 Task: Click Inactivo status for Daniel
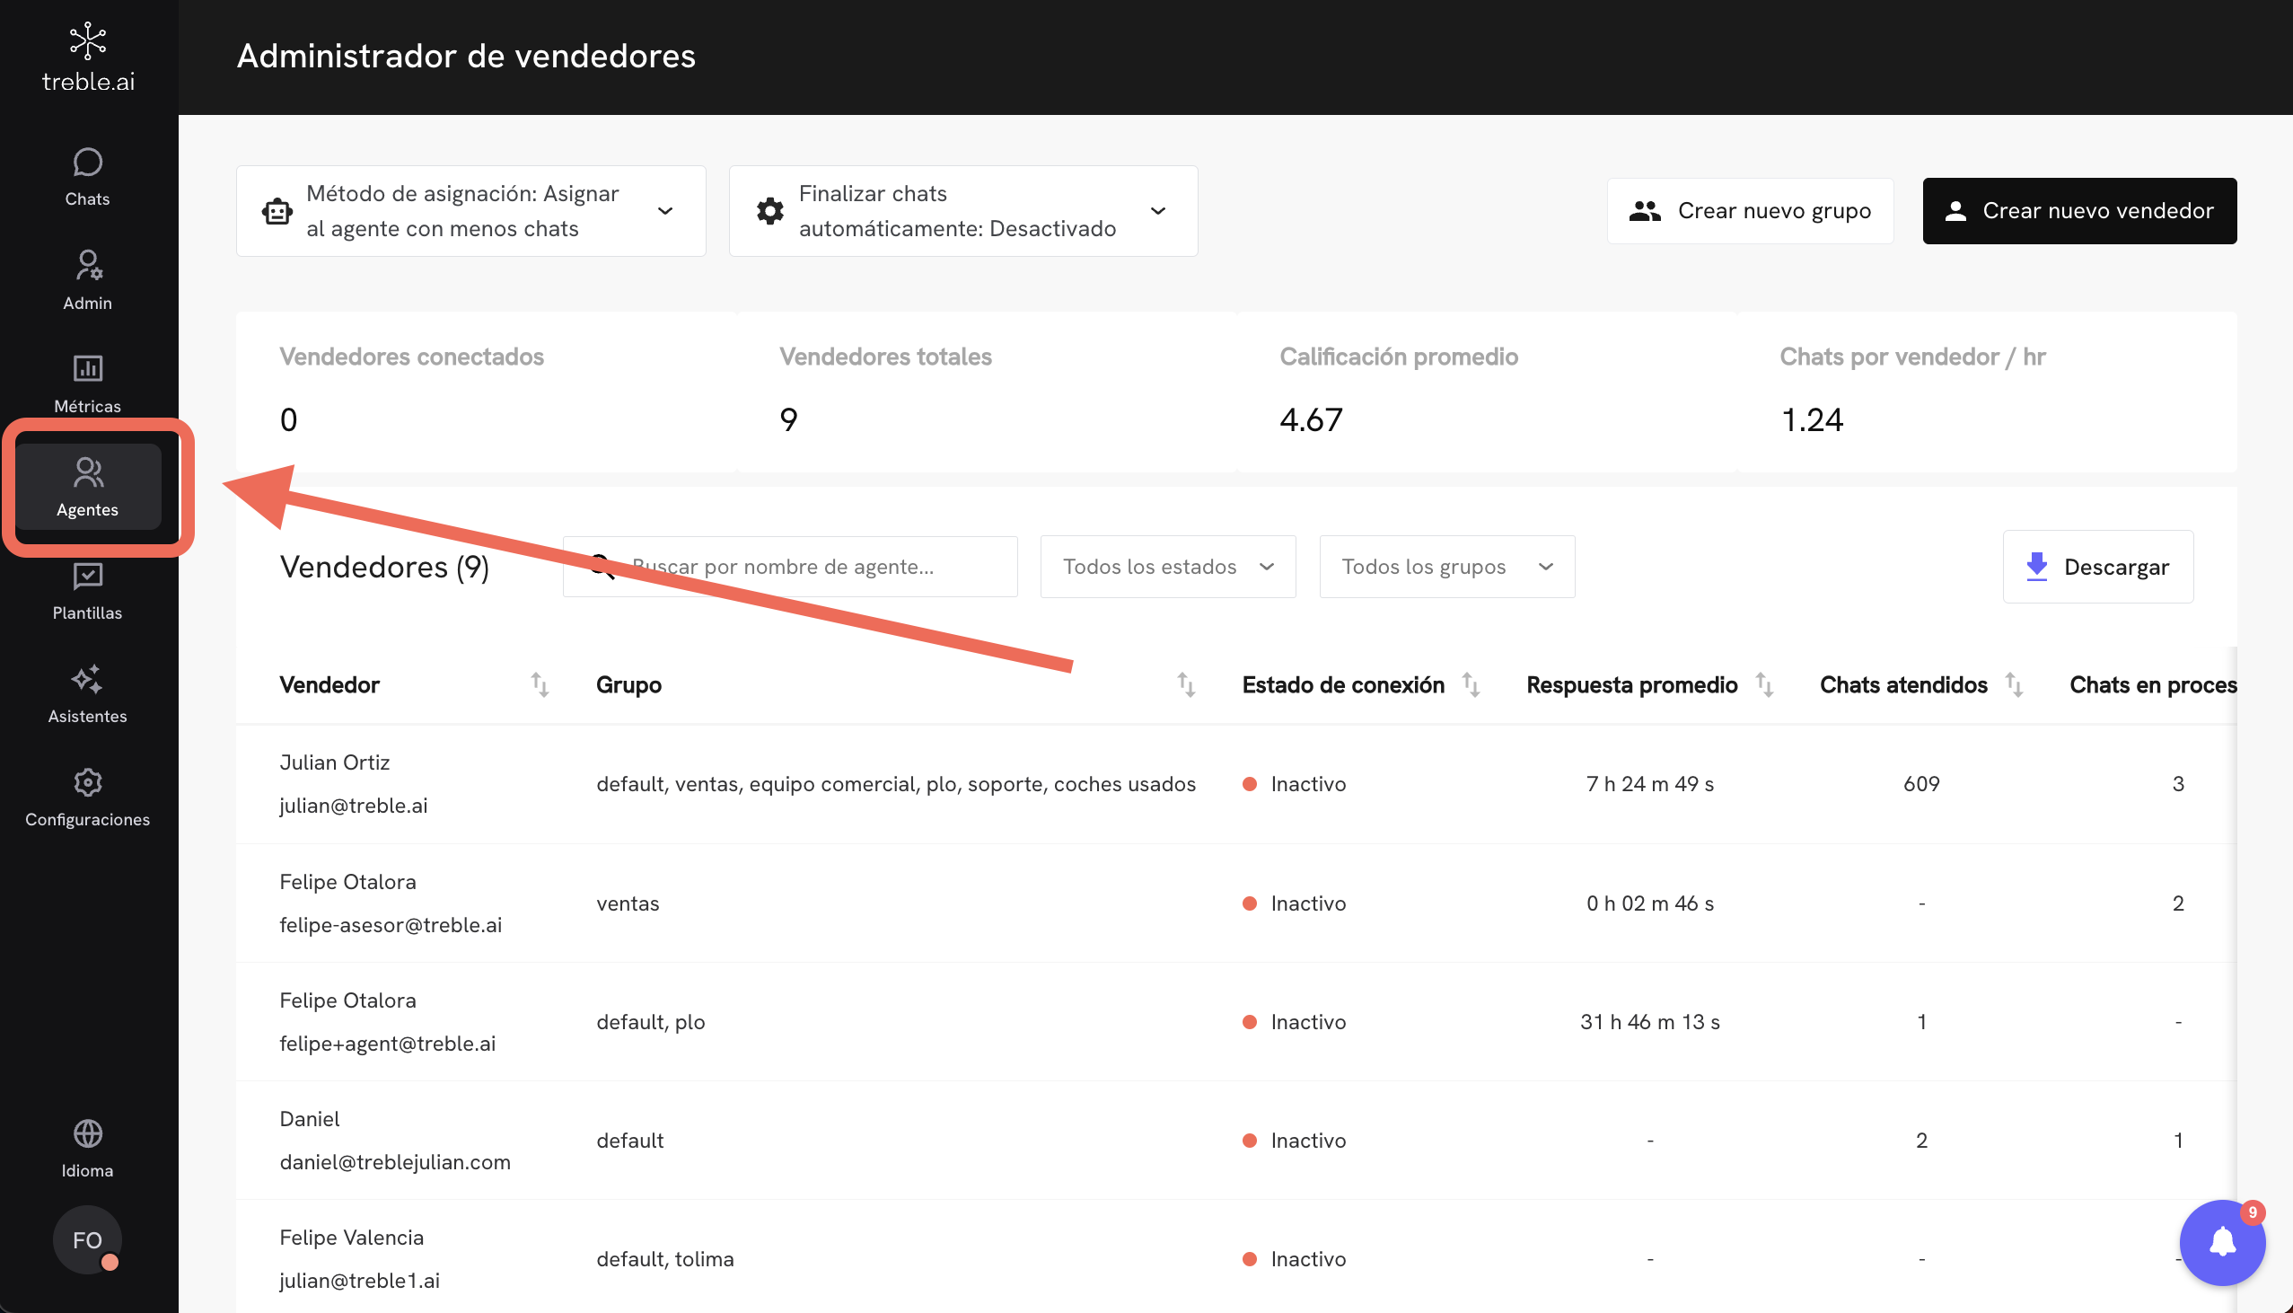(1295, 1141)
